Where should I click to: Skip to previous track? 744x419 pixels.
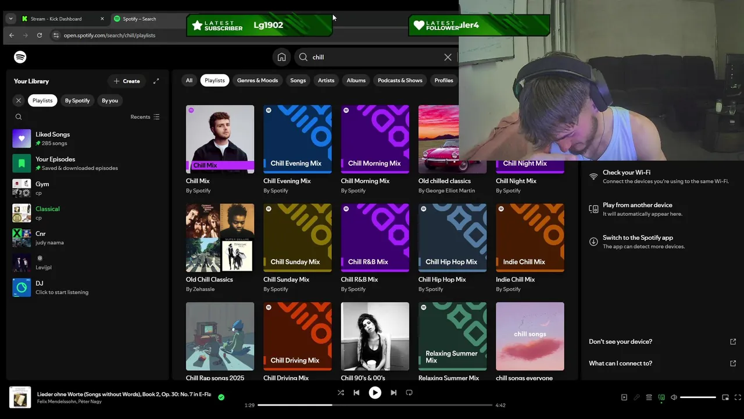point(356,393)
